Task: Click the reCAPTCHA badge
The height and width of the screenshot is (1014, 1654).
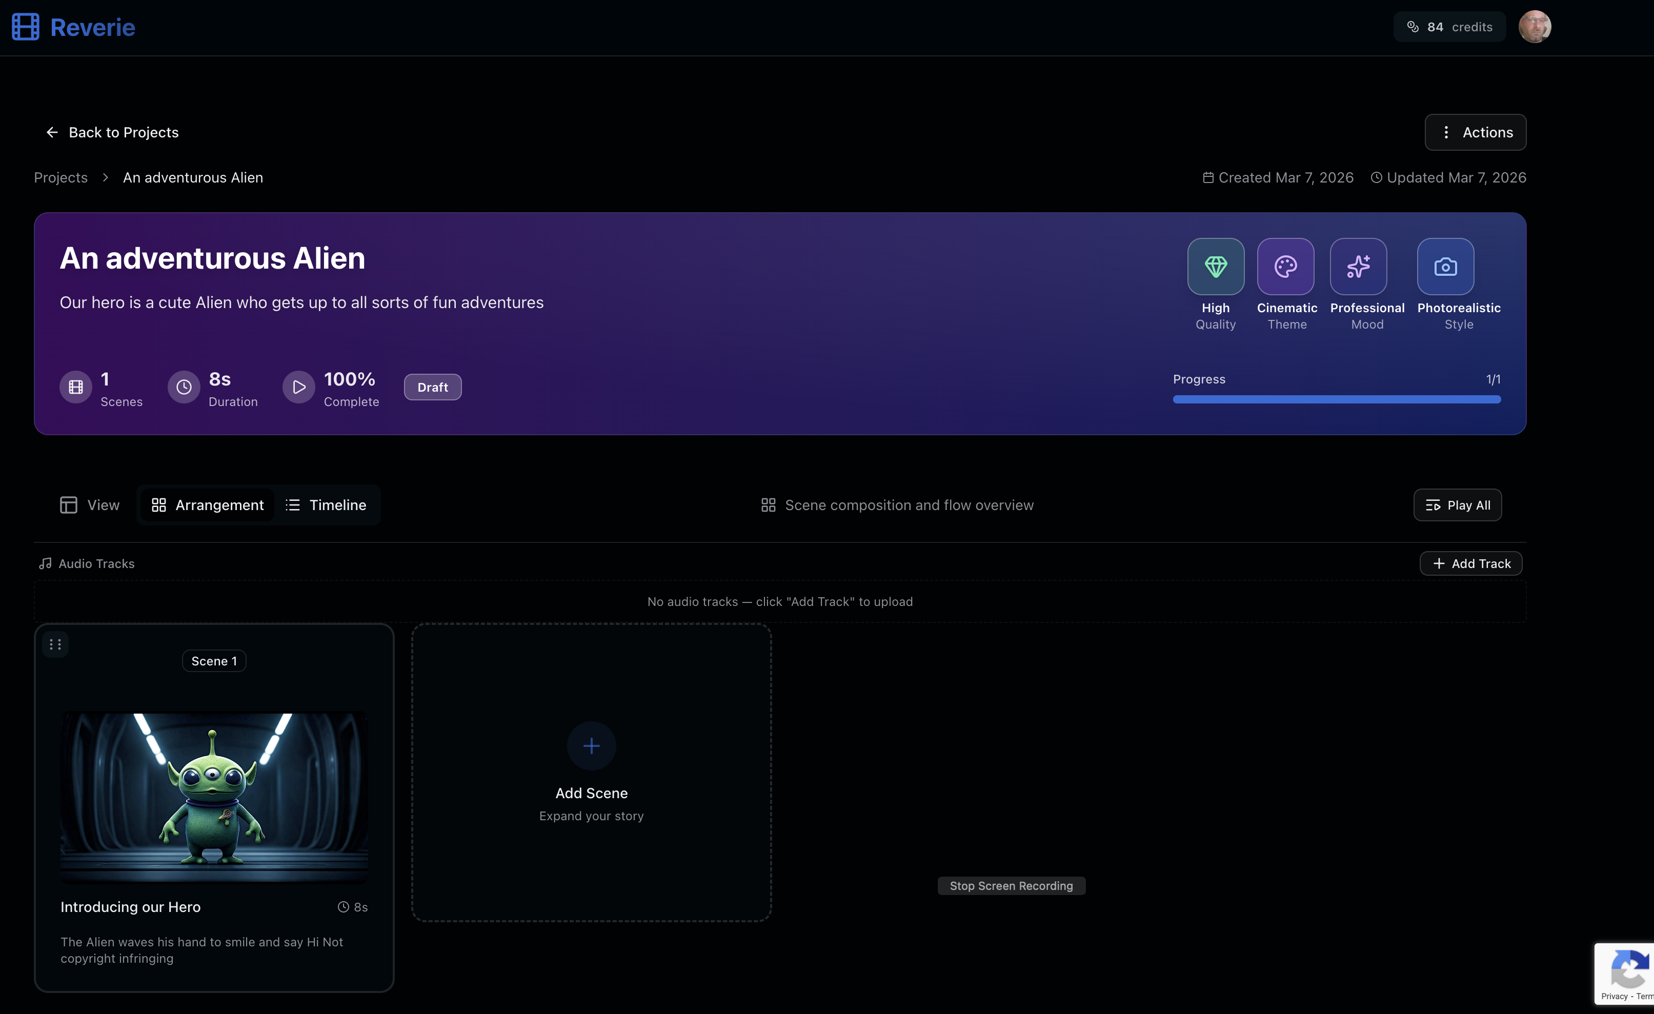Action: tap(1624, 974)
